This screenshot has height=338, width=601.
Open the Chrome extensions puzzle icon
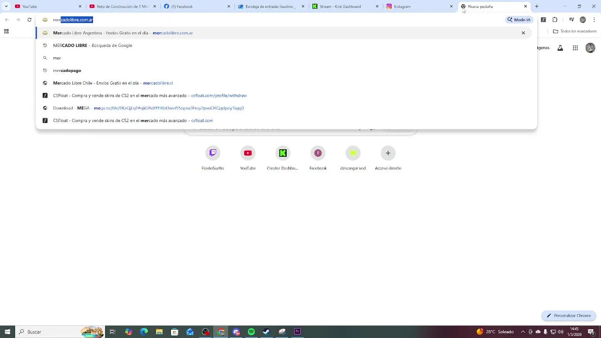[555, 20]
